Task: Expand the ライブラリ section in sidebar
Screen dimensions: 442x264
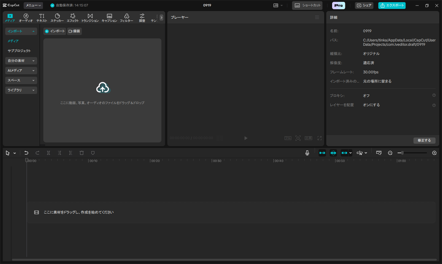Action: 21,90
